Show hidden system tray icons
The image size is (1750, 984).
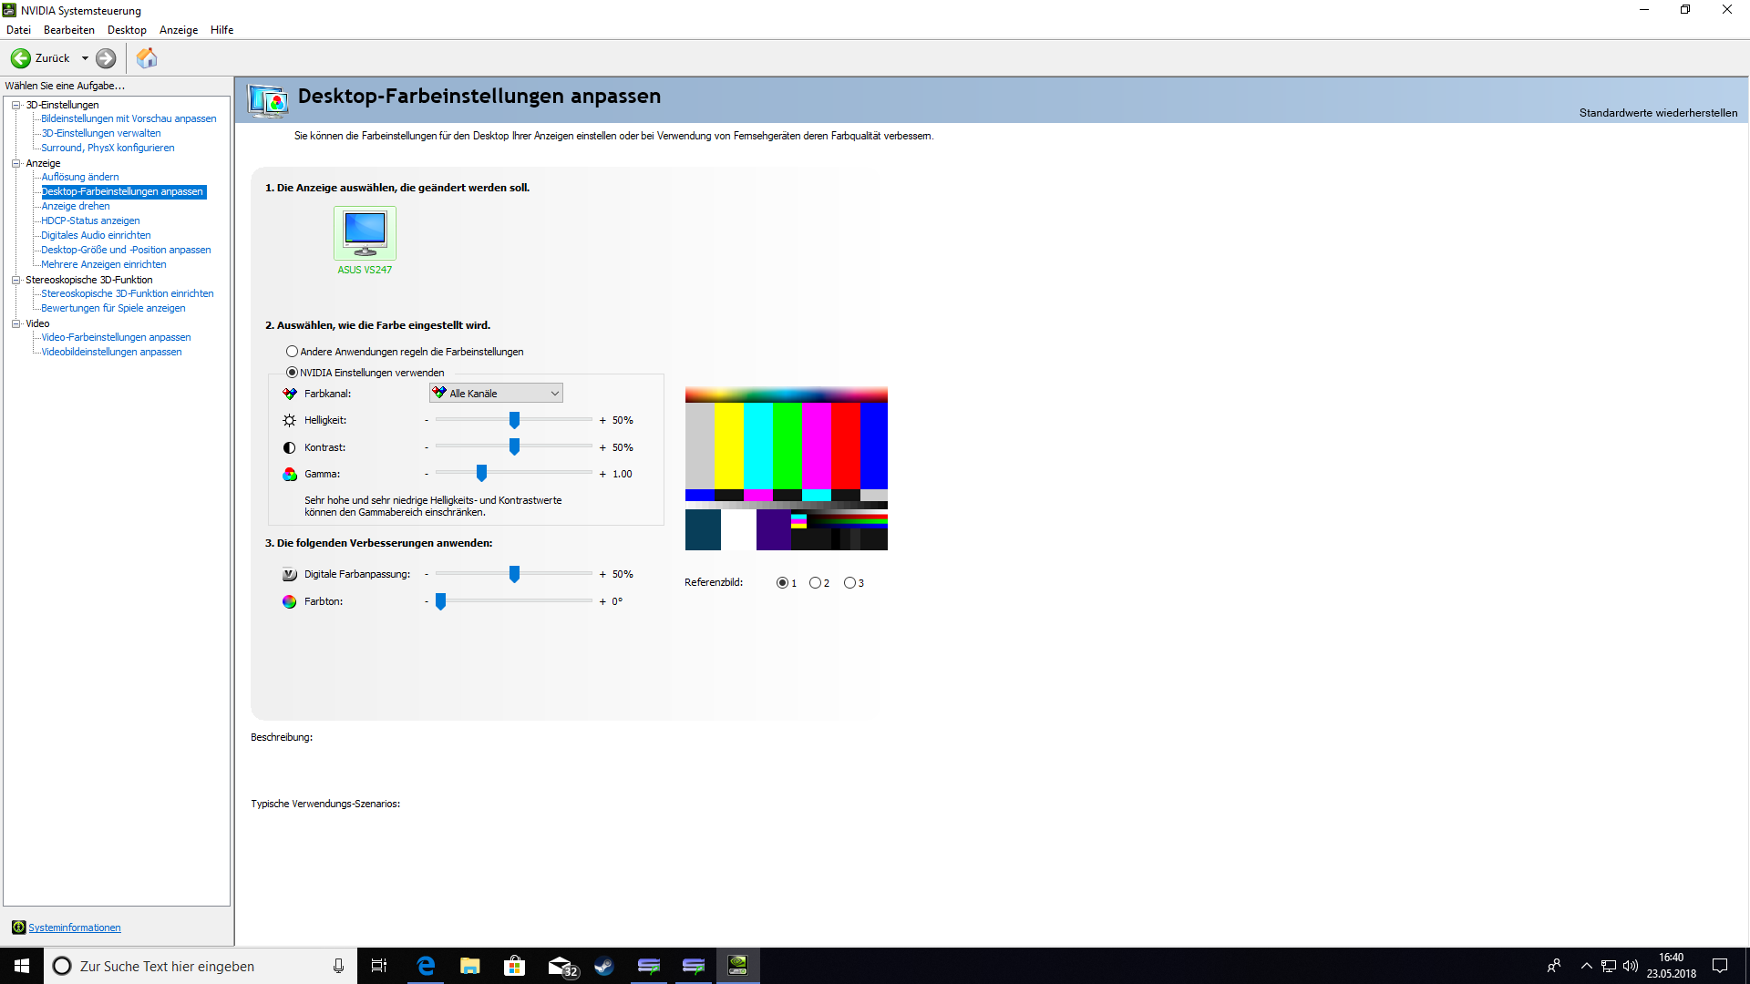pos(1586,966)
